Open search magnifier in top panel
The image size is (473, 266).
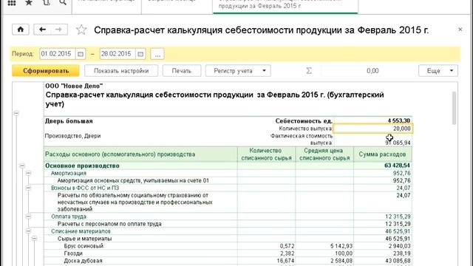63,3
